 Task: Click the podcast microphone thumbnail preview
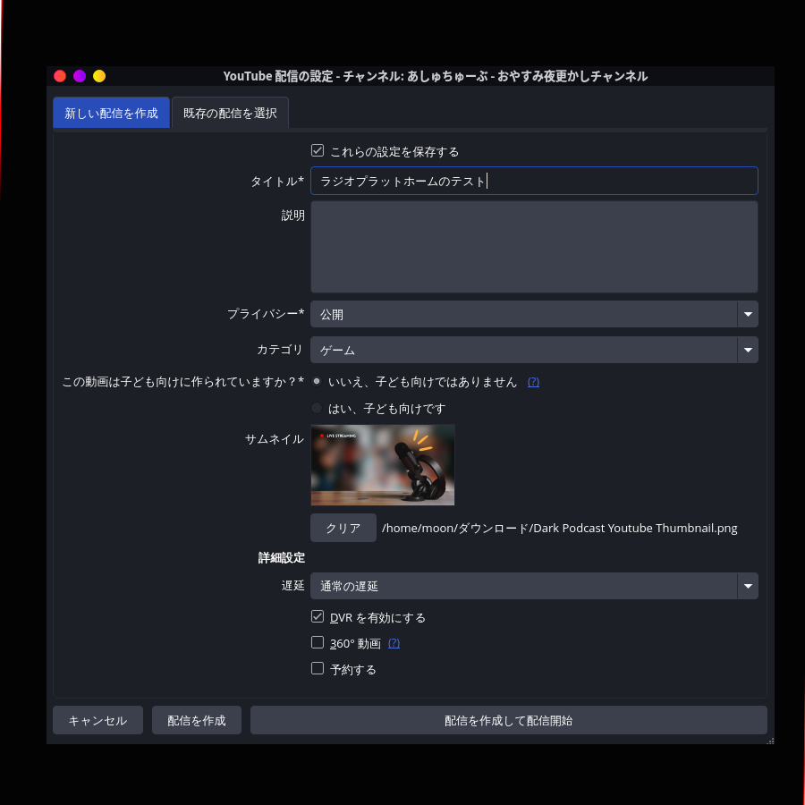click(x=383, y=465)
